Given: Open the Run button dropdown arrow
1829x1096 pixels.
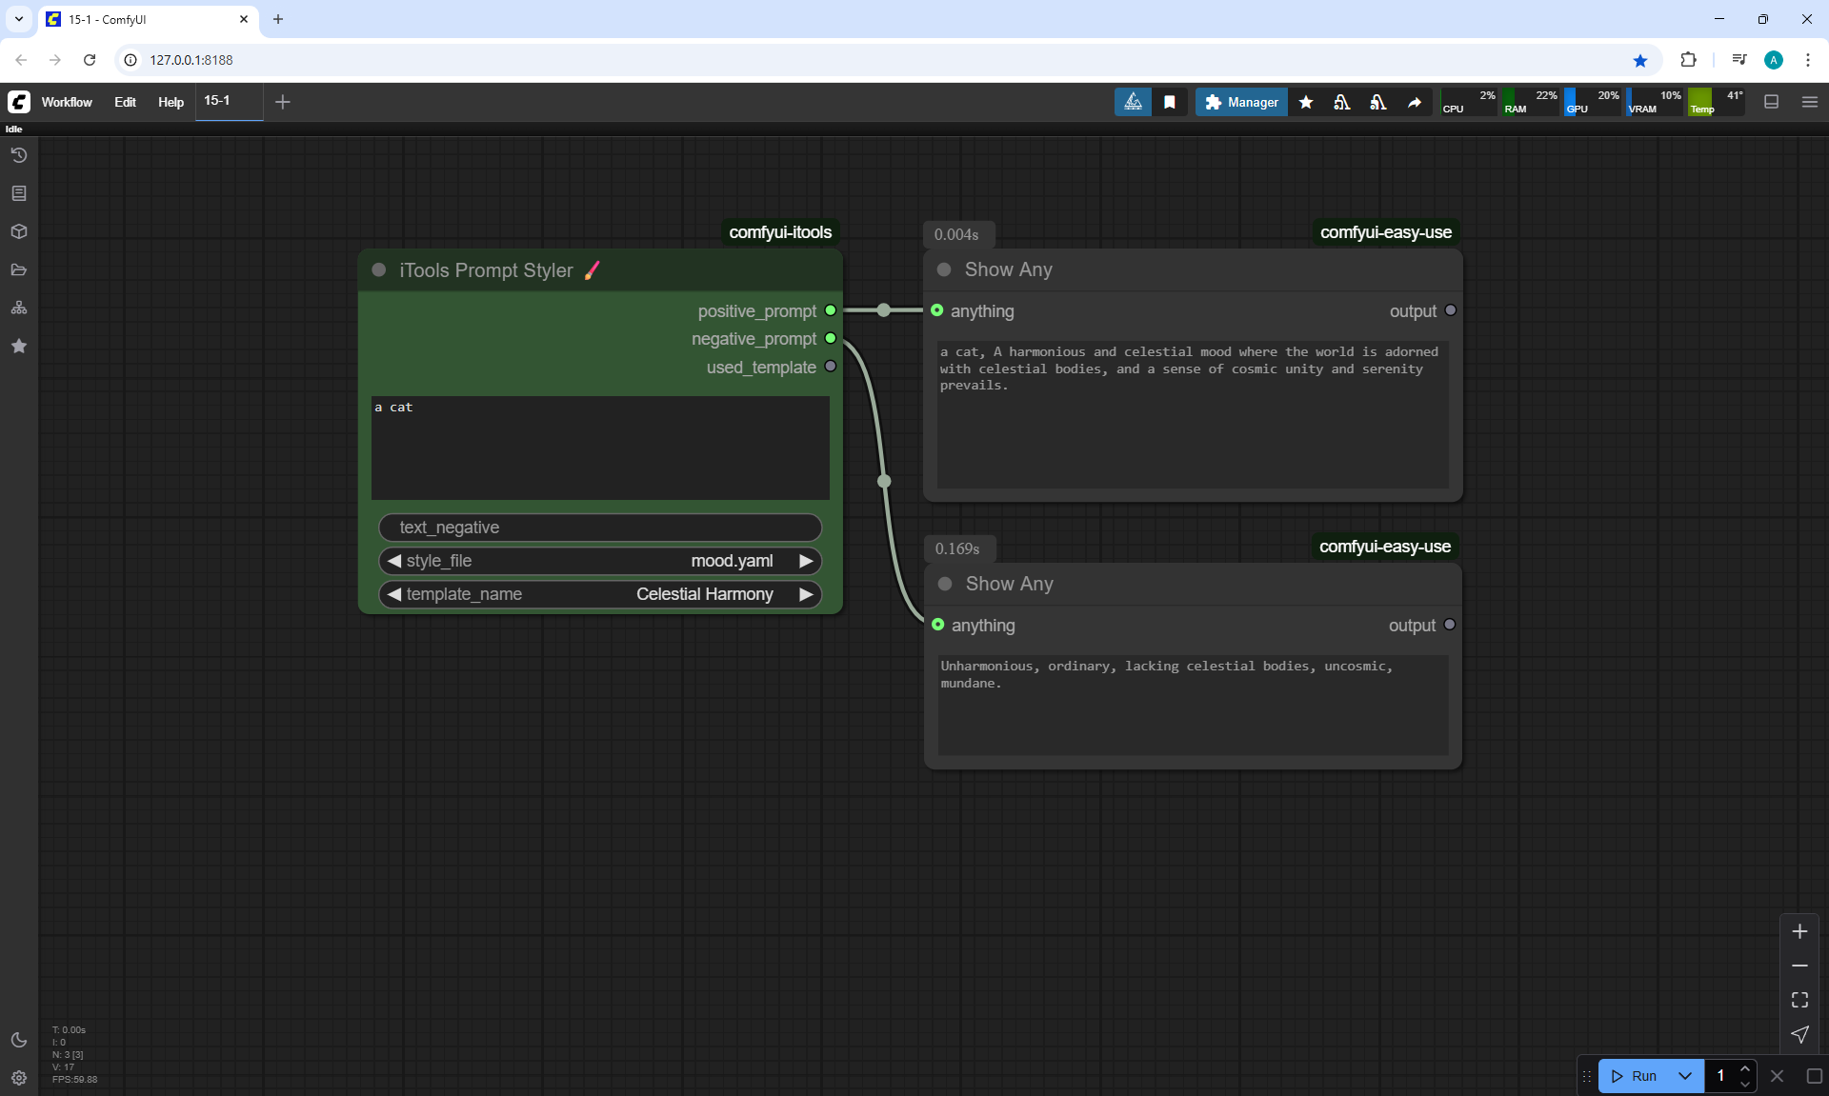Looking at the screenshot, I should pyautogui.click(x=1684, y=1076).
